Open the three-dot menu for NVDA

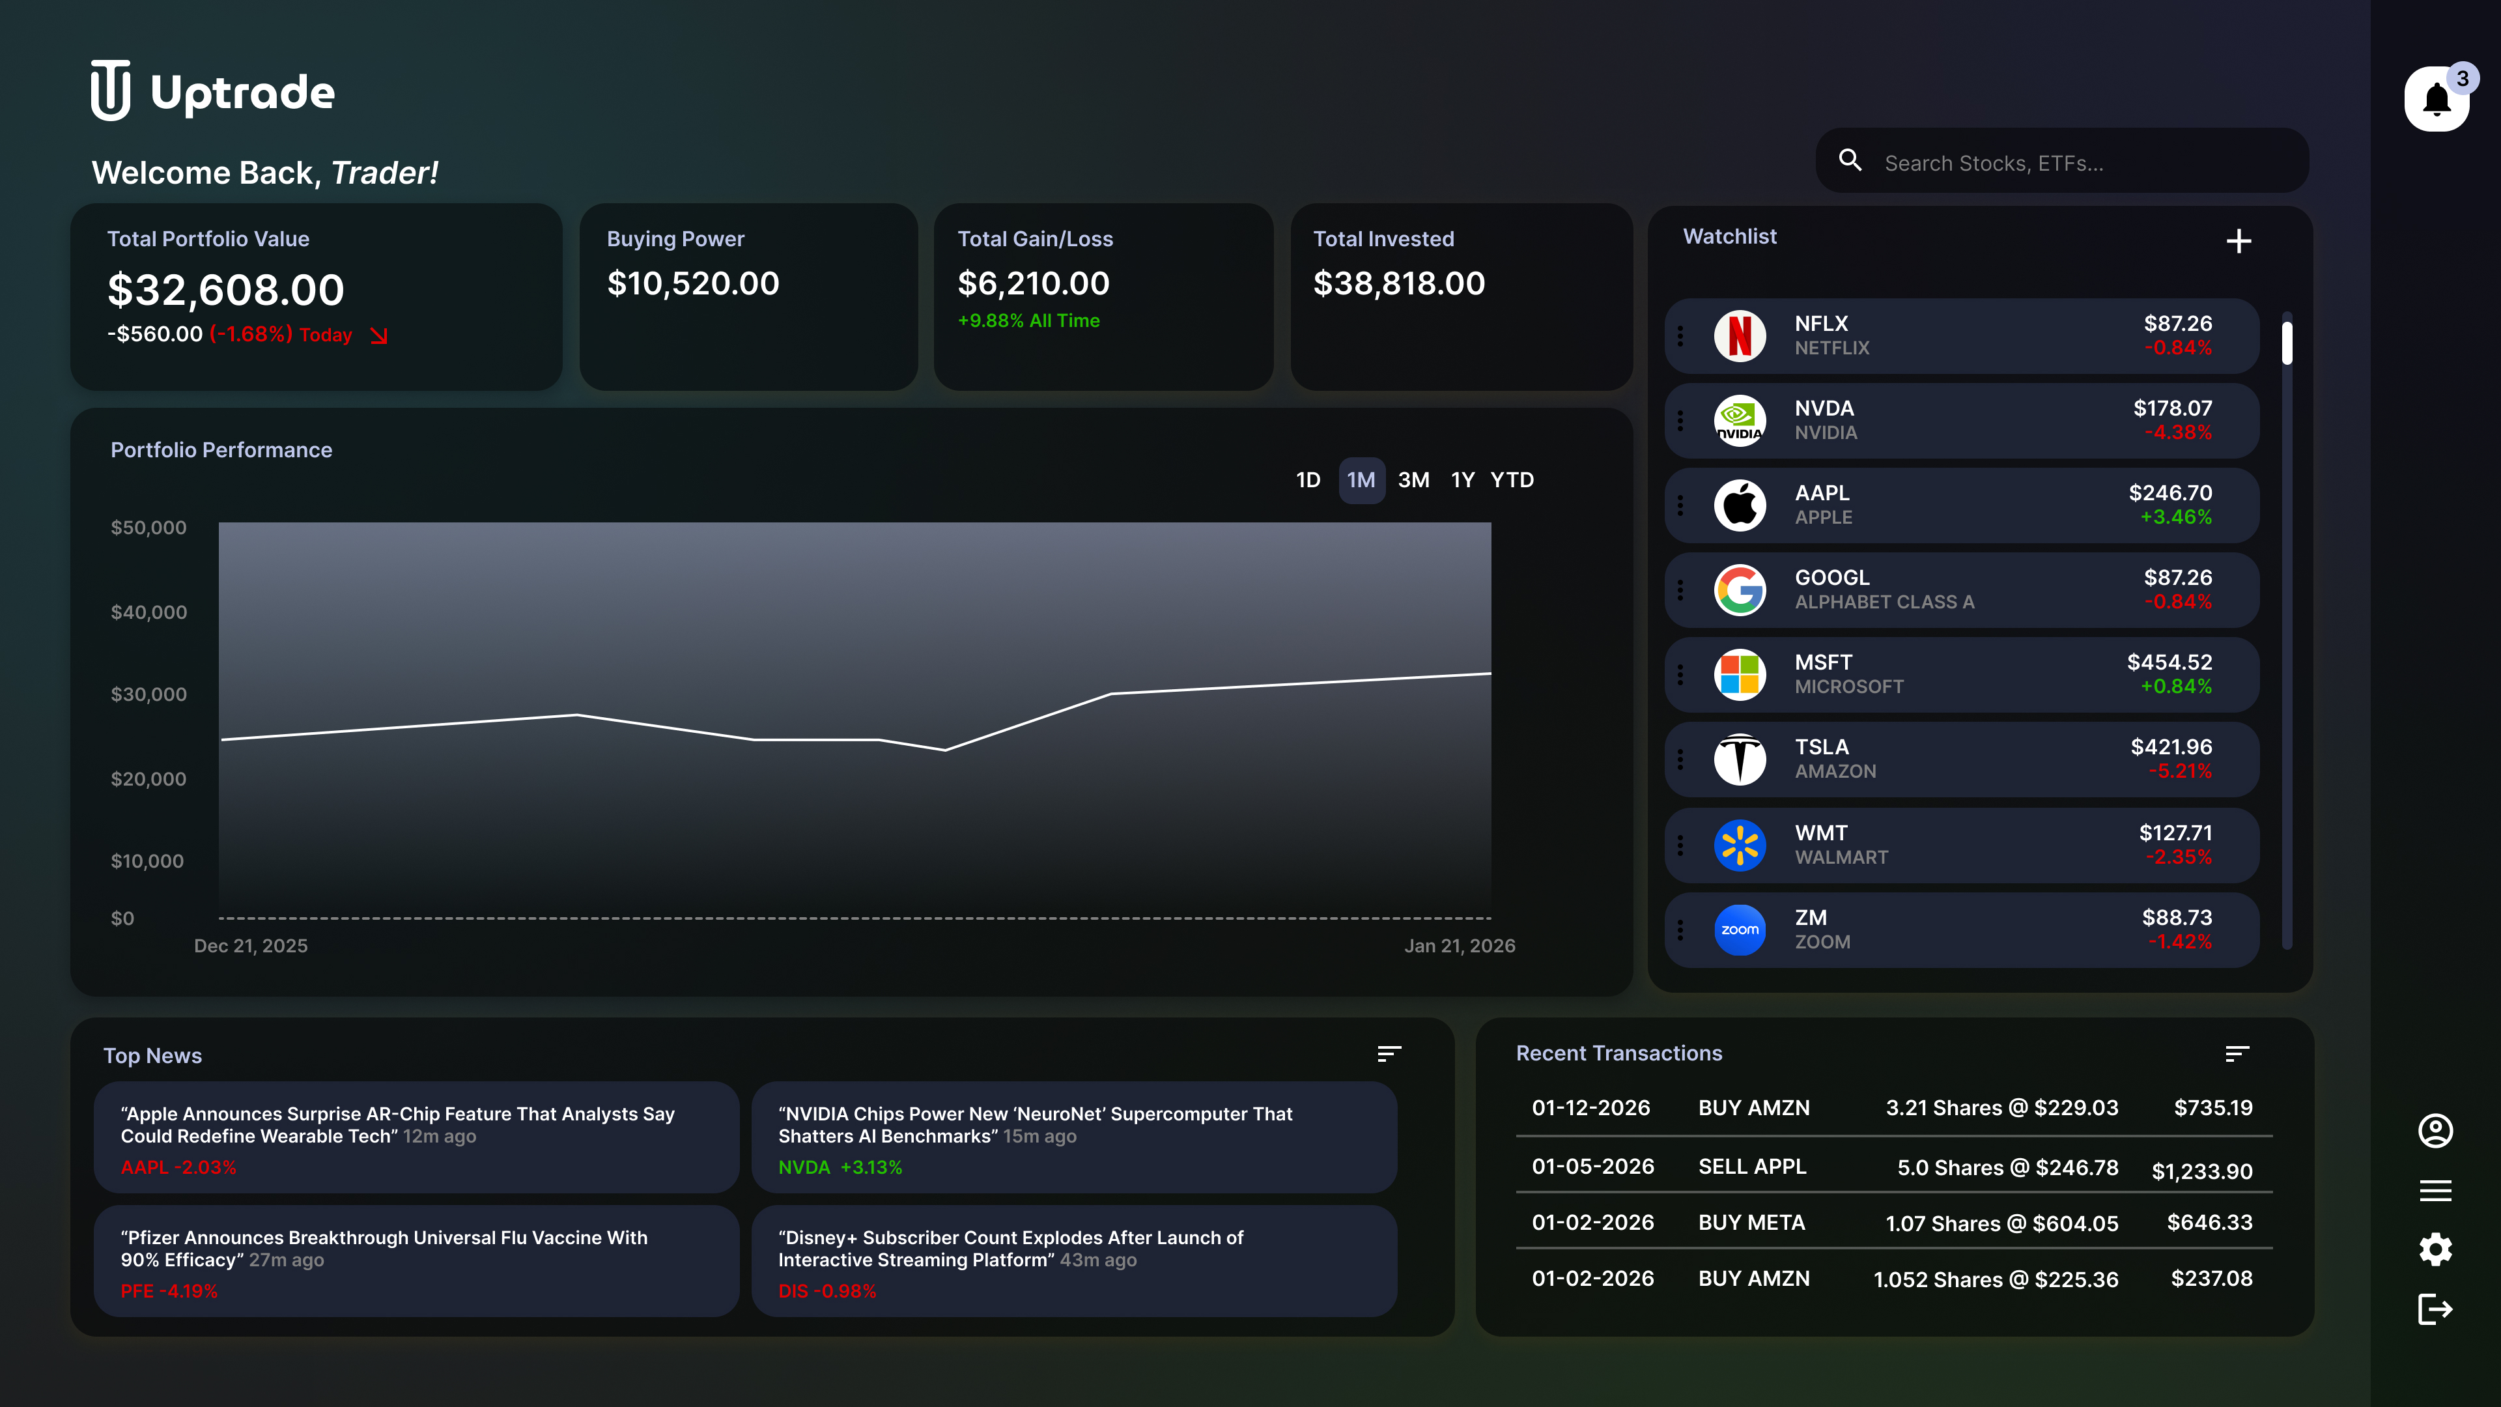click(1680, 420)
